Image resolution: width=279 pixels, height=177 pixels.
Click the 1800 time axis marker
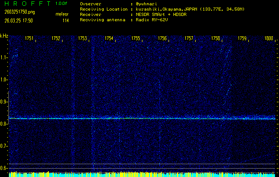coord(269,38)
